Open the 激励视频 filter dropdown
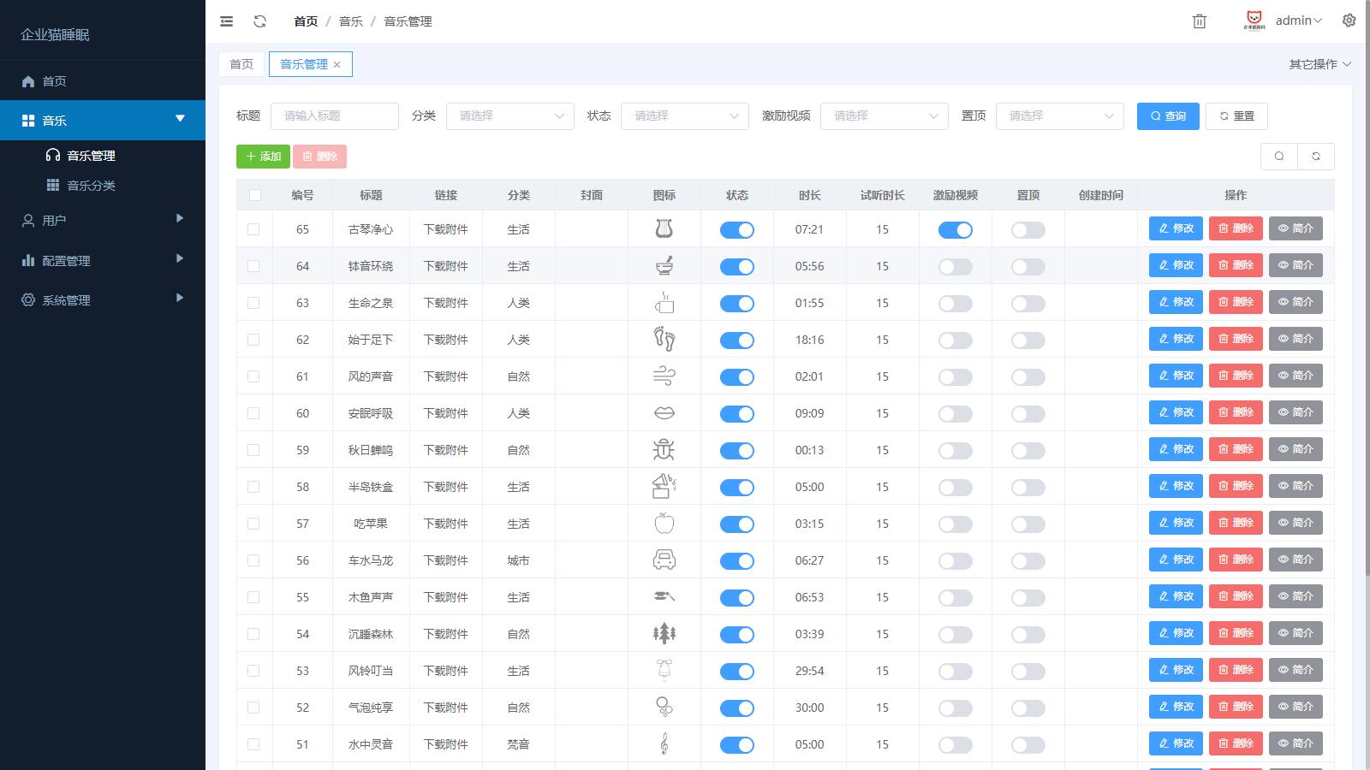Viewport: 1370px width, 770px height. (x=884, y=116)
